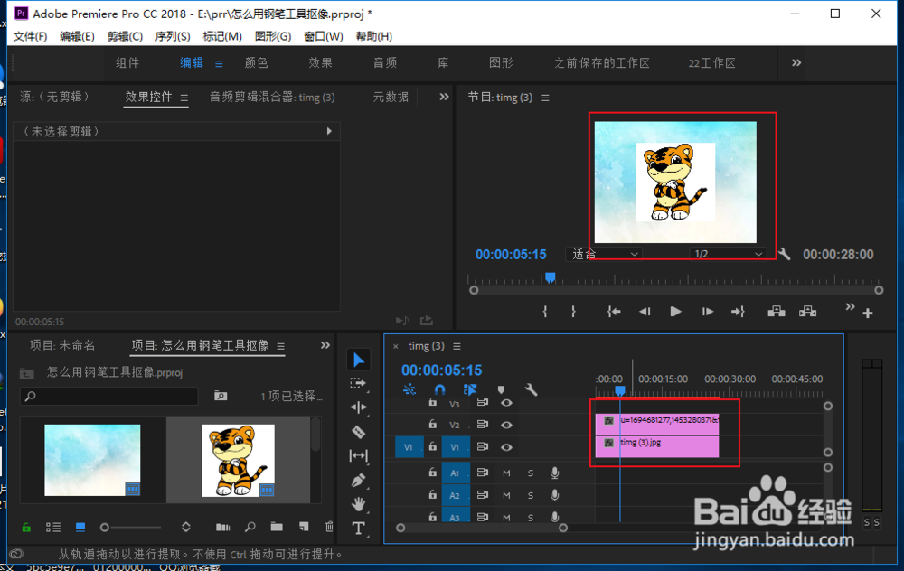Select the Type tool
The height and width of the screenshot is (571, 904).
(x=358, y=528)
